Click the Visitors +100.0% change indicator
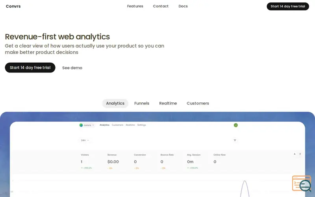This screenshot has height=197, width=315. click(x=86, y=168)
